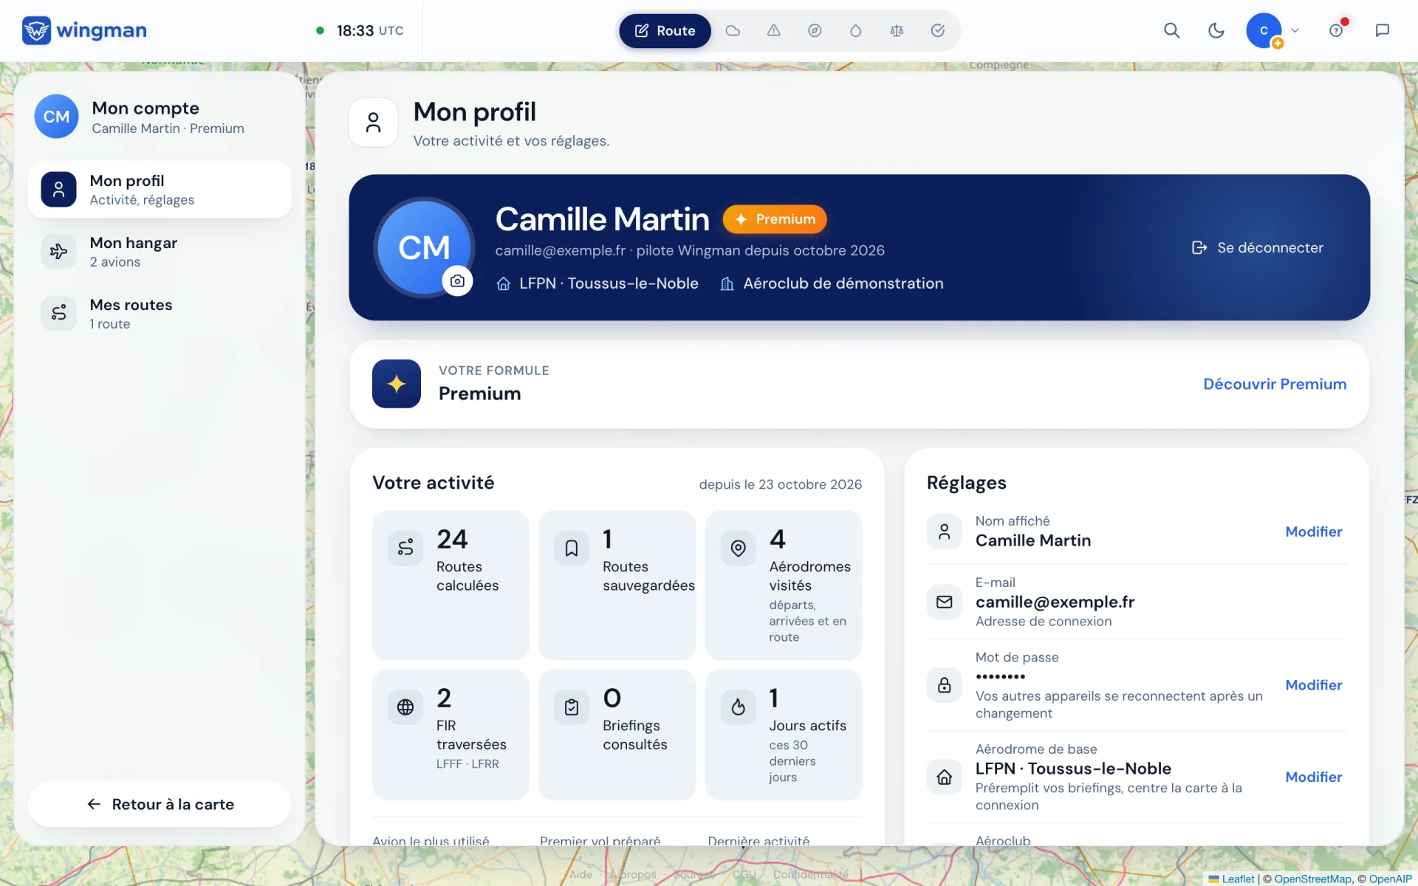This screenshot has height=886, width=1418.
Task: Click Retour à la carte button
Action: (160, 804)
